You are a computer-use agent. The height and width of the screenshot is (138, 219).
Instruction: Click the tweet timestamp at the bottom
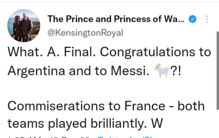[x=43, y=137]
